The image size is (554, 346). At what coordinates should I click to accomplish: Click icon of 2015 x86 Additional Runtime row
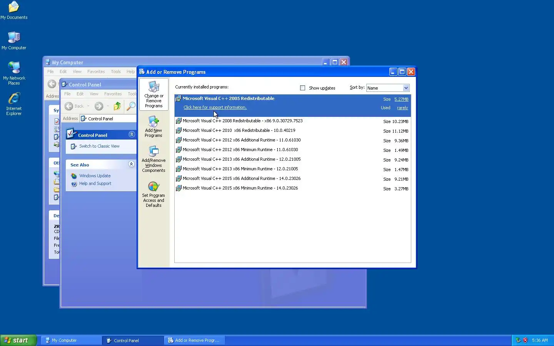[x=179, y=179]
